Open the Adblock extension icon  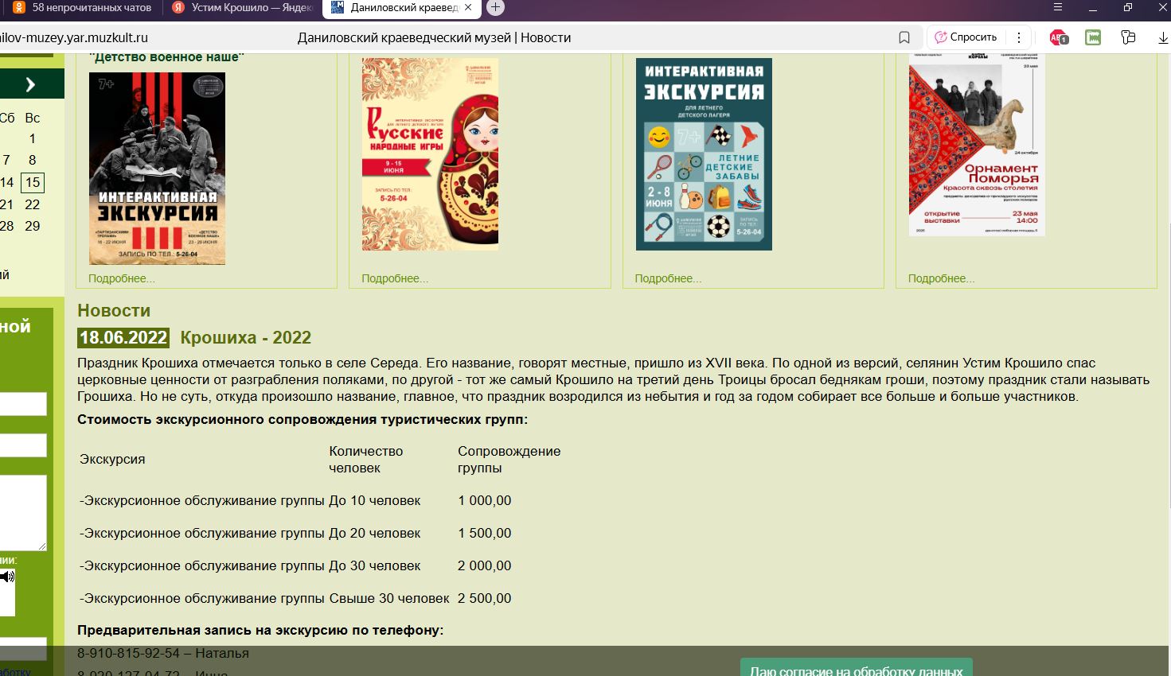coord(1059,37)
